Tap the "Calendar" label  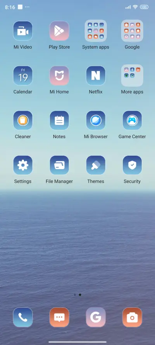[23, 92]
